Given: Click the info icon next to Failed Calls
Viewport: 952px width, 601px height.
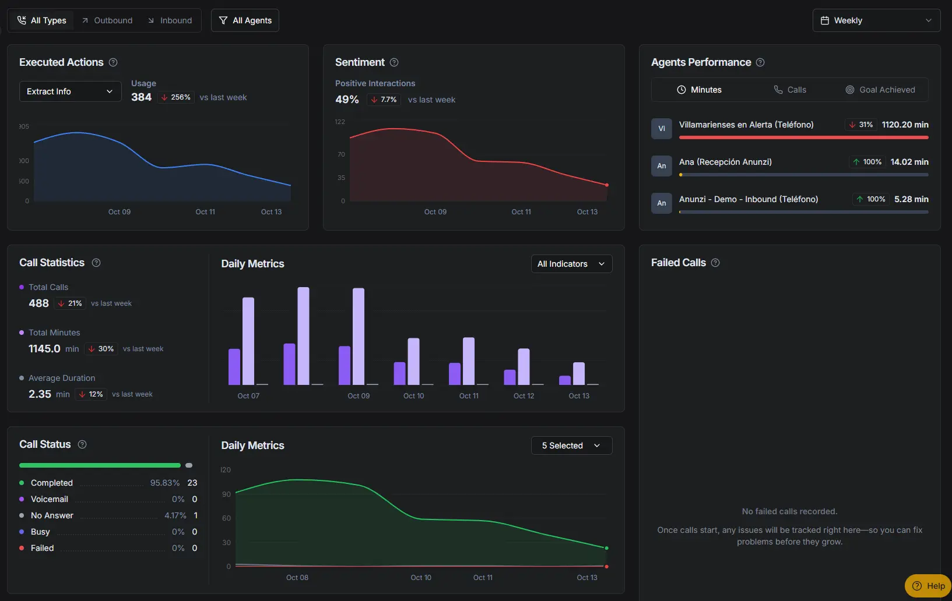Looking at the screenshot, I should (x=715, y=263).
